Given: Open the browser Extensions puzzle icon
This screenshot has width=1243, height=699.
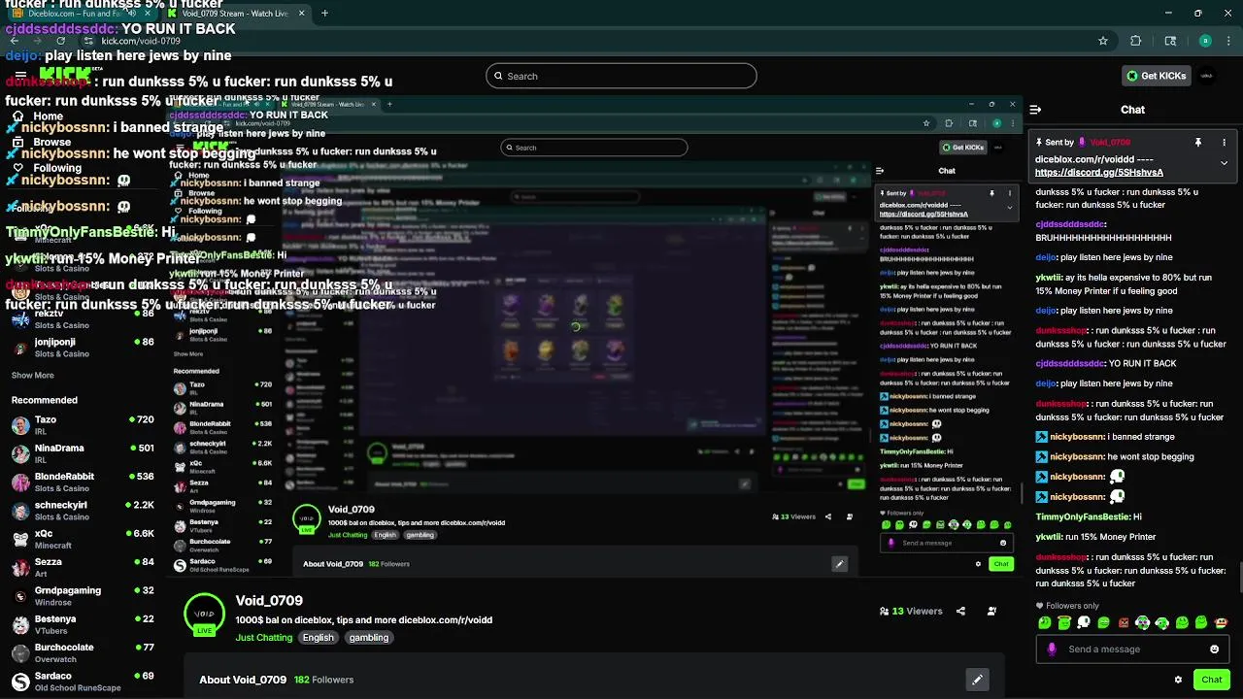Looking at the screenshot, I should 1136,41.
